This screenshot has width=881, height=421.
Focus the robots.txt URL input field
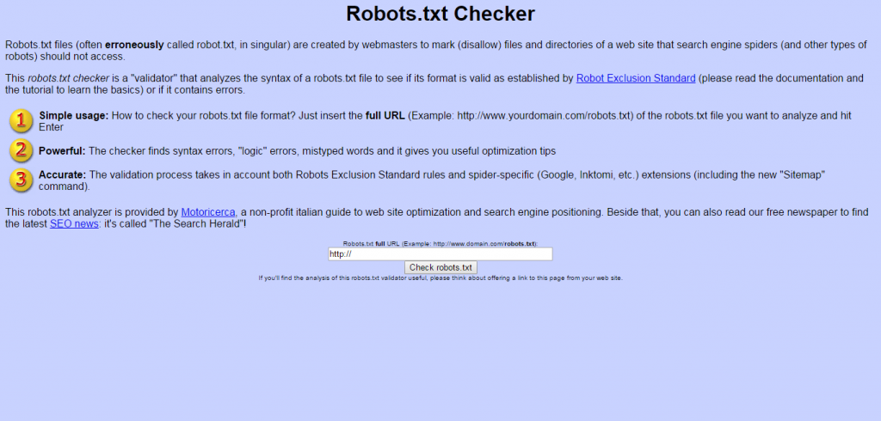point(440,254)
